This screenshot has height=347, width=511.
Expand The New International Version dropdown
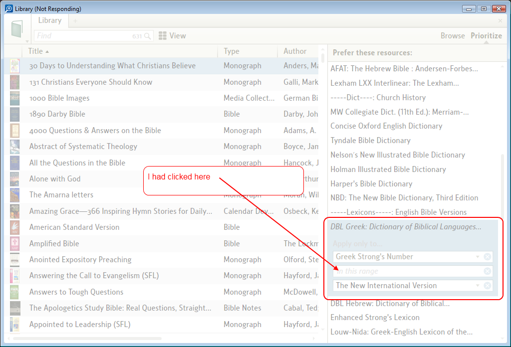(478, 286)
